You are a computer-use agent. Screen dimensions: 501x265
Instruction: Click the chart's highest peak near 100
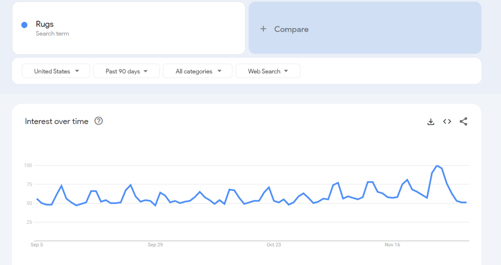pos(437,166)
